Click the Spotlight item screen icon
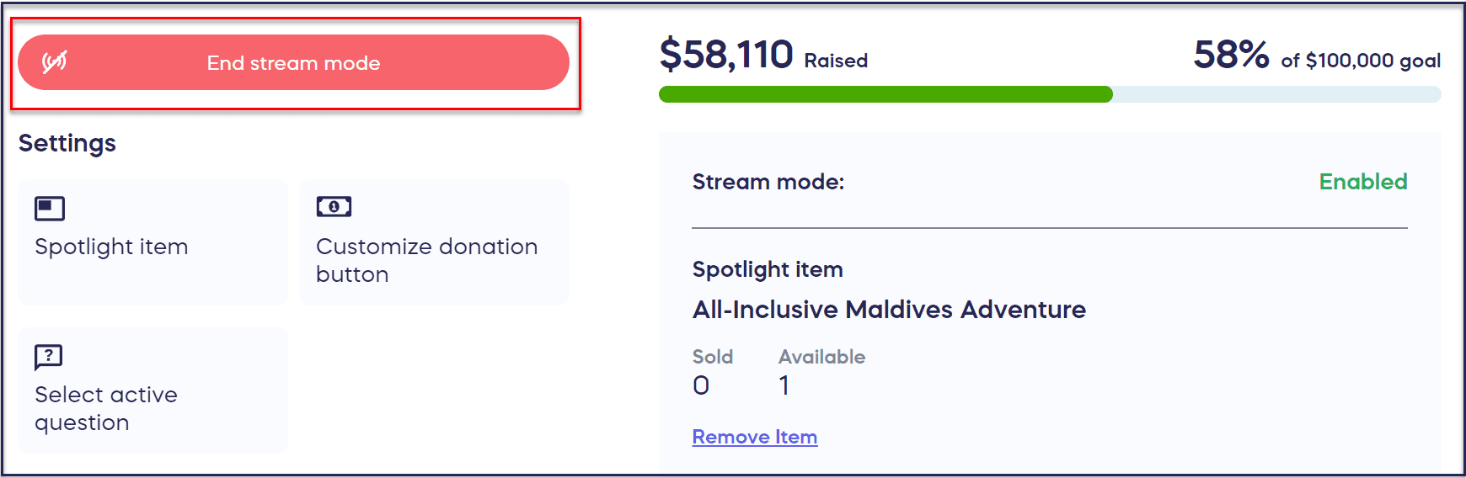This screenshot has height=478, width=1466. [x=50, y=208]
